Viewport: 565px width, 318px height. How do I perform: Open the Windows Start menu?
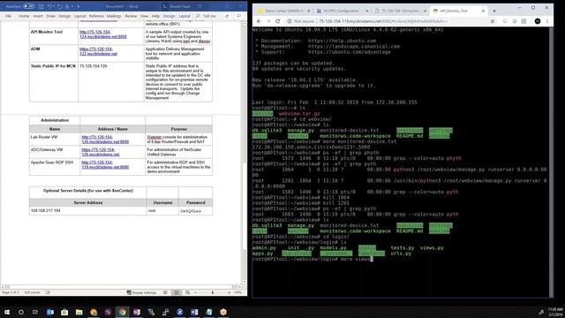tap(7, 312)
